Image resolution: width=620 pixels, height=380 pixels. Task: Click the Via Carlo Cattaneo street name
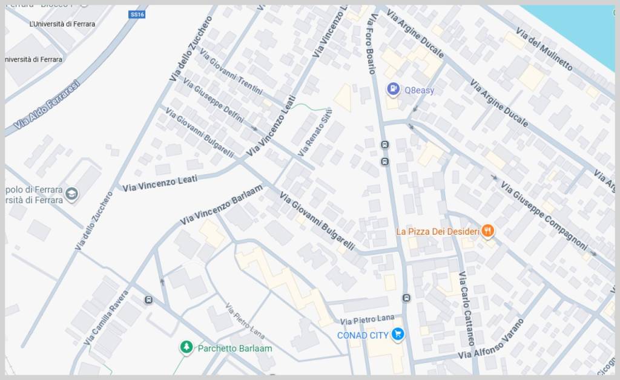(467, 309)
